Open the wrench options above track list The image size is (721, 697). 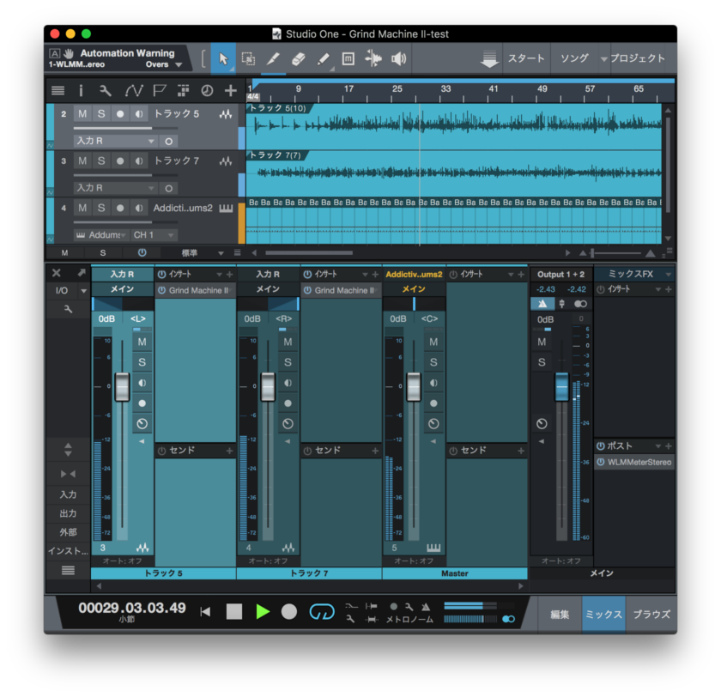click(x=106, y=91)
